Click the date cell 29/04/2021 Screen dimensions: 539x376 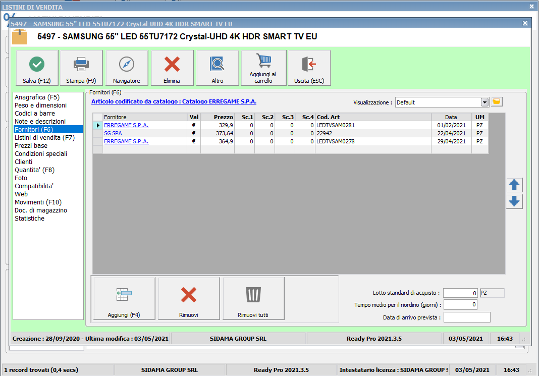point(451,141)
